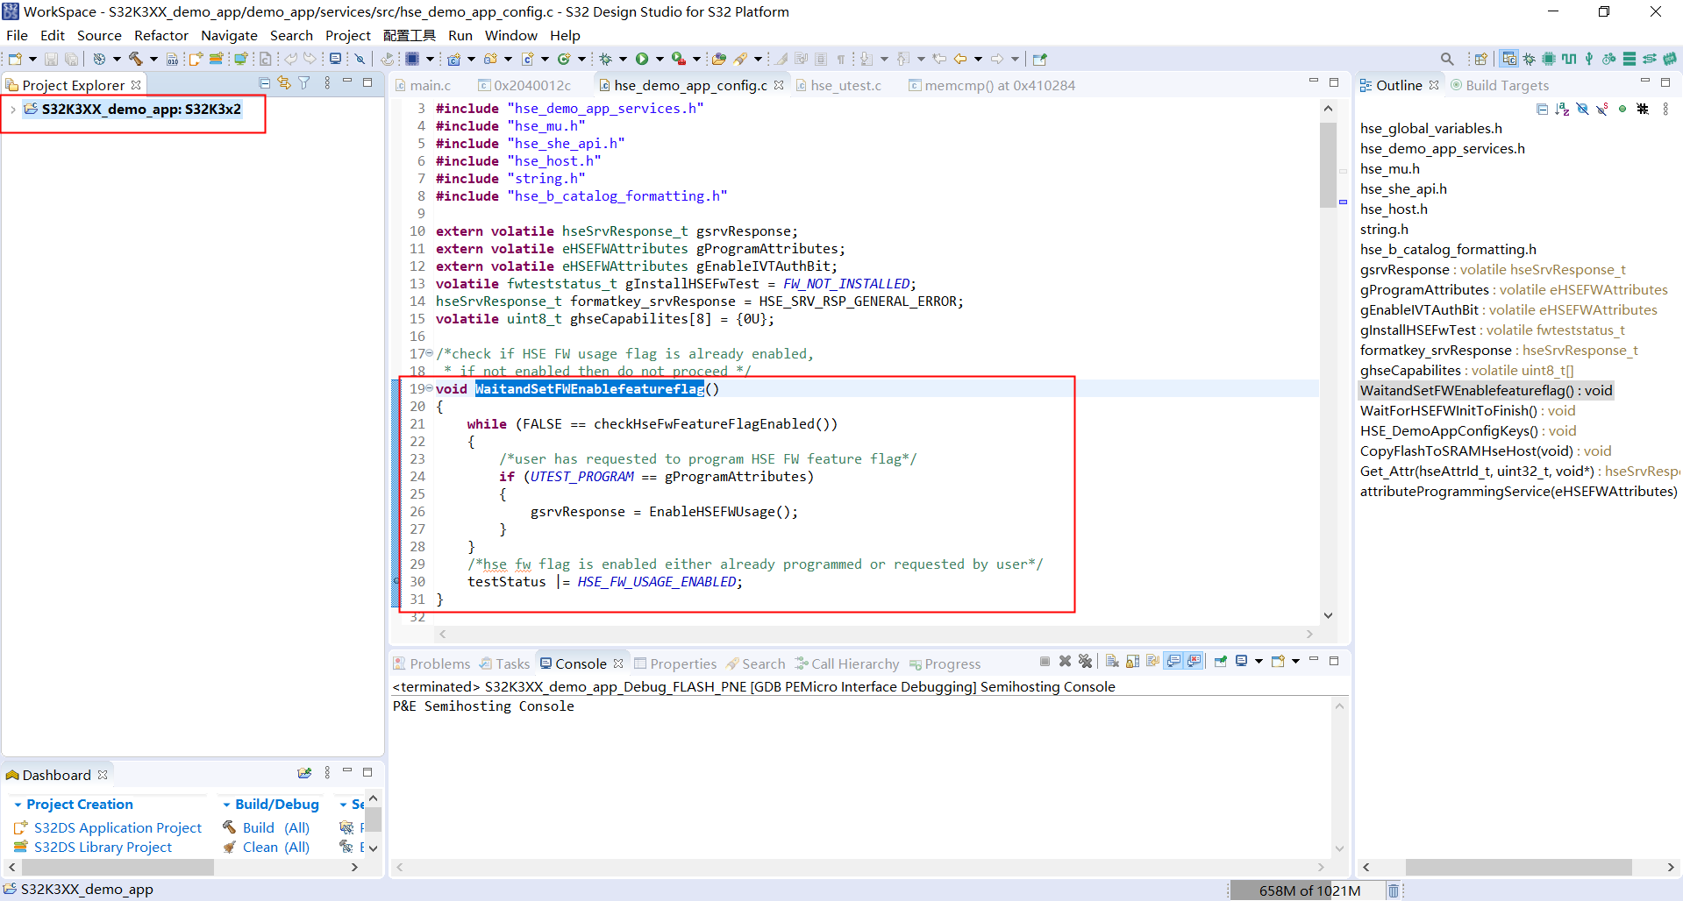Image resolution: width=1683 pixels, height=901 pixels.
Task: Build the project using the hammer icon
Action: click(x=136, y=59)
